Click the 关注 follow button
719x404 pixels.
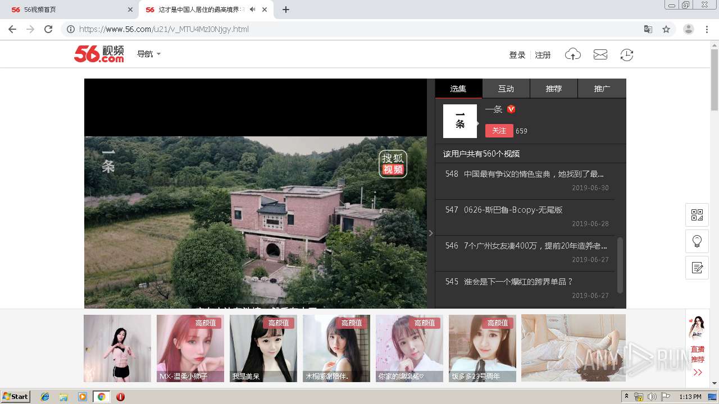[x=499, y=130]
